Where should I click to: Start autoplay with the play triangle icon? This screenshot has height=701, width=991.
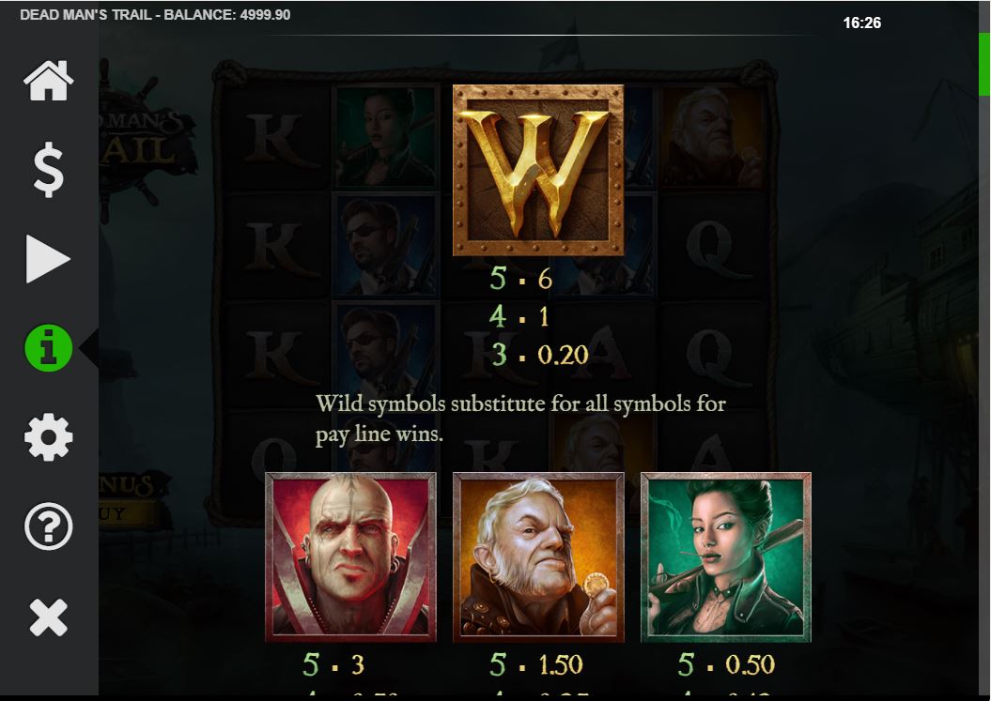coord(48,259)
